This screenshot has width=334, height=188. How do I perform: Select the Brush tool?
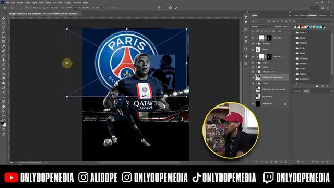(x=4, y=55)
